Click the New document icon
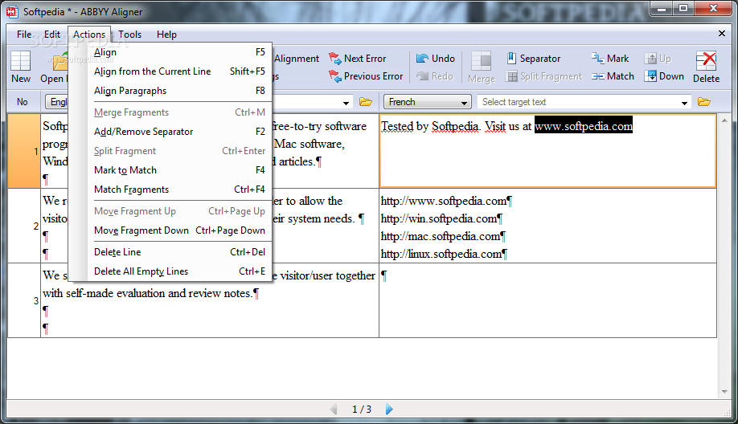Screen dimensions: 738x424 (x=21, y=61)
